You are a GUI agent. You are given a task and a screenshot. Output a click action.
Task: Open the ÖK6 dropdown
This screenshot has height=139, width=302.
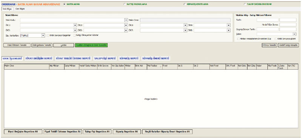(126, 31)
